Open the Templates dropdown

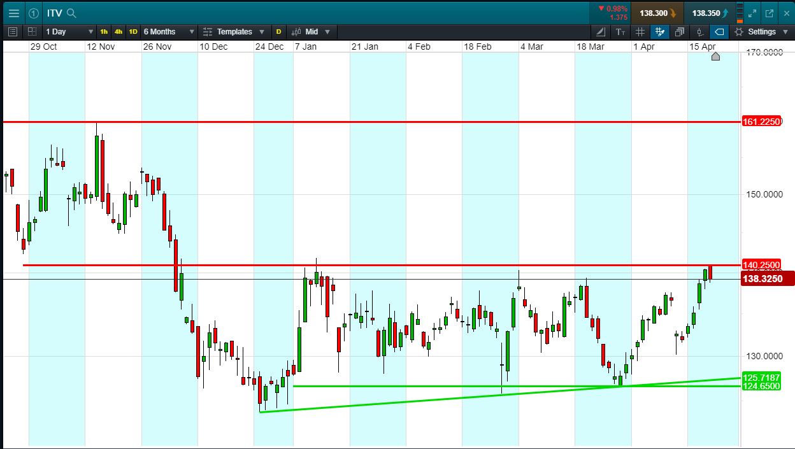pos(234,31)
